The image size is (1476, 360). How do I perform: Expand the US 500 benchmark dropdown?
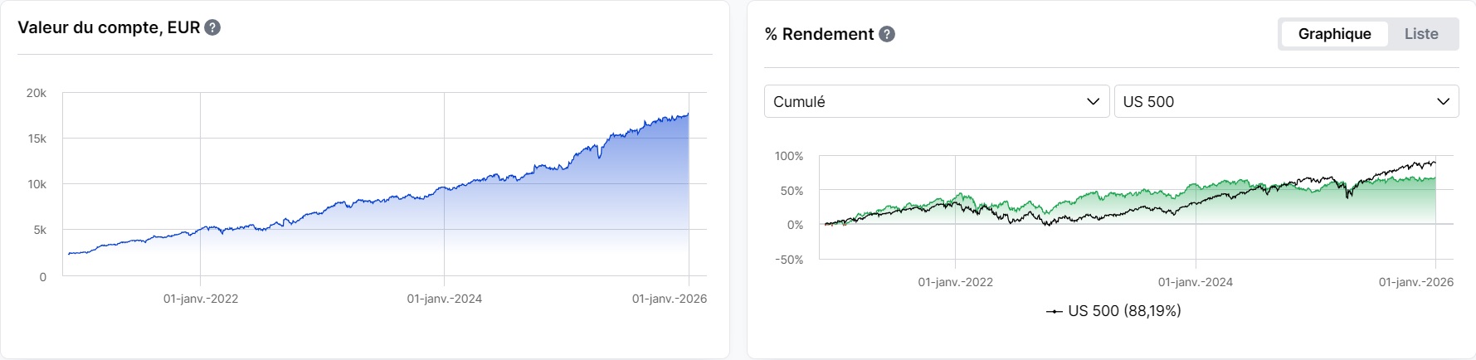(x=1285, y=101)
